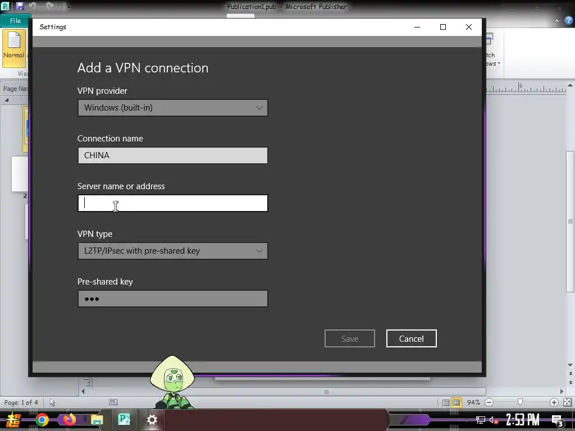Open File Explorer from the taskbar
This screenshot has height=431, width=575.
click(97, 420)
